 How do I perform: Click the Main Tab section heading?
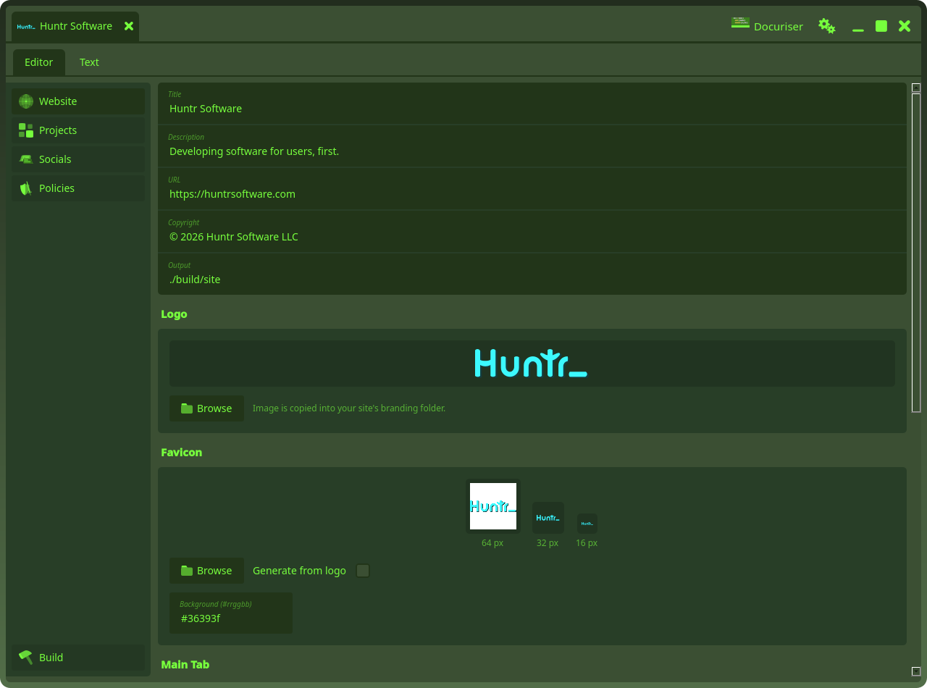pyautogui.click(x=185, y=665)
